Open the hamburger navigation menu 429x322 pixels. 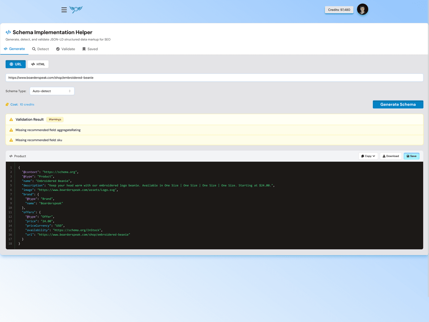[64, 10]
